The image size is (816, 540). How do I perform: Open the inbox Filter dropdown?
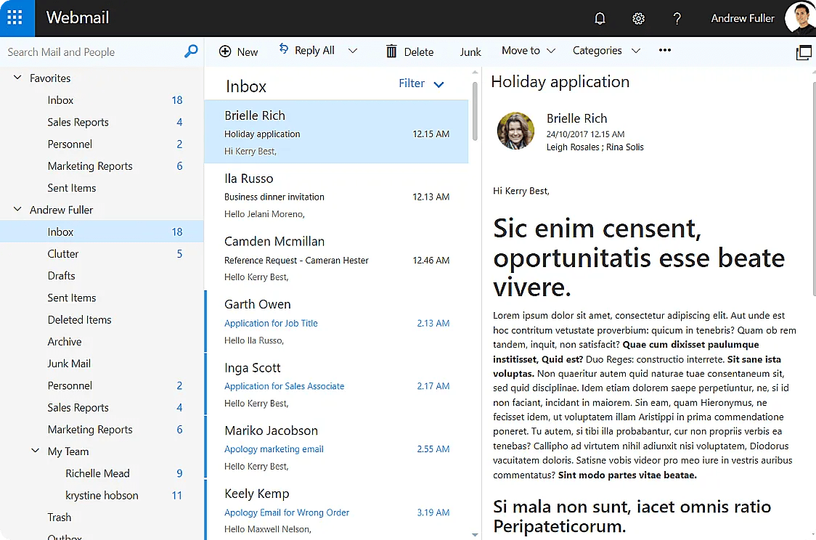(421, 83)
